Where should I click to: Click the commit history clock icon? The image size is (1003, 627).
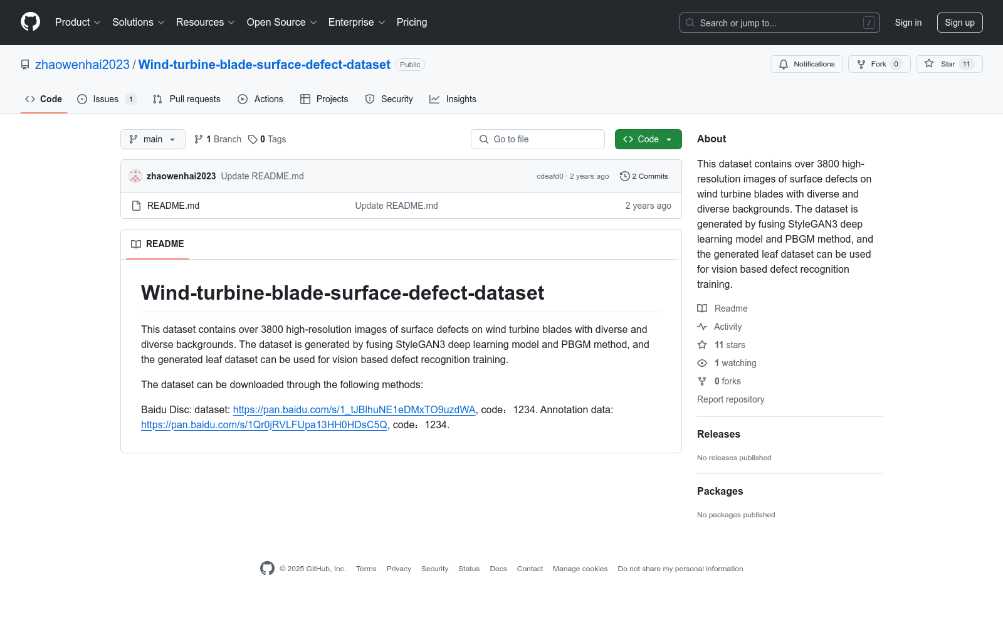click(x=624, y=176)
